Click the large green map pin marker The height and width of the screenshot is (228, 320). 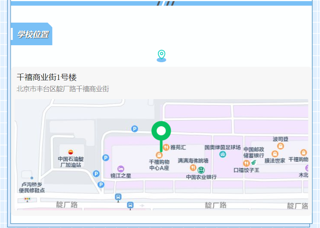161,132
